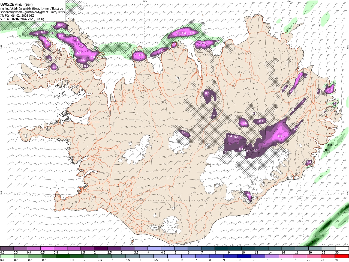Click the 0.5 value in the north-central snow patch
This screenshot has width=349, height=262.
coord(207,93)
